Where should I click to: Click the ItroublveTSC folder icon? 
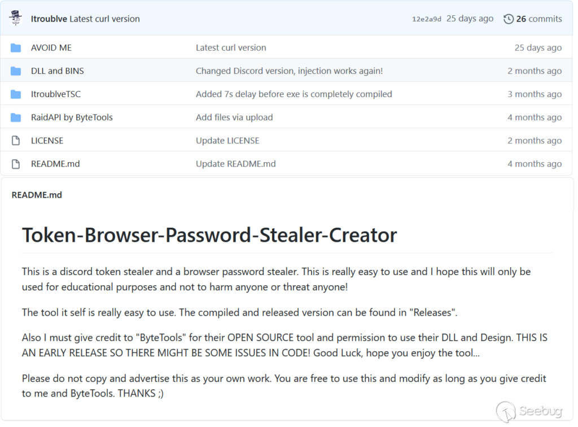[x=16, y=94]
